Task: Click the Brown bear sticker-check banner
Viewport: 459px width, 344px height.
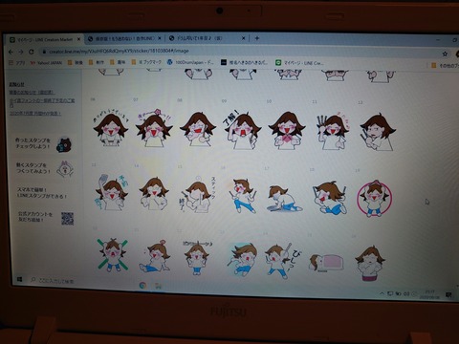Action: point(44,144)
